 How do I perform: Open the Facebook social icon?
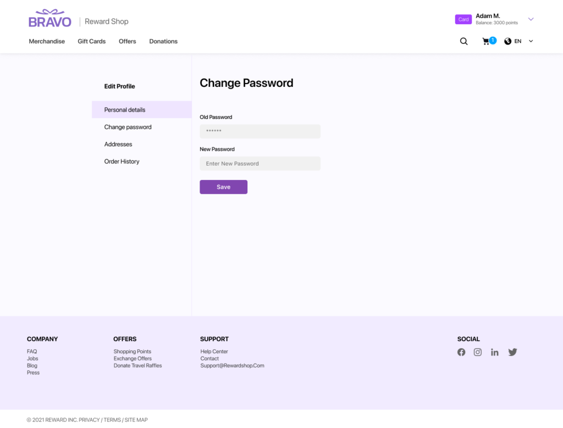[x=461, y=352]
